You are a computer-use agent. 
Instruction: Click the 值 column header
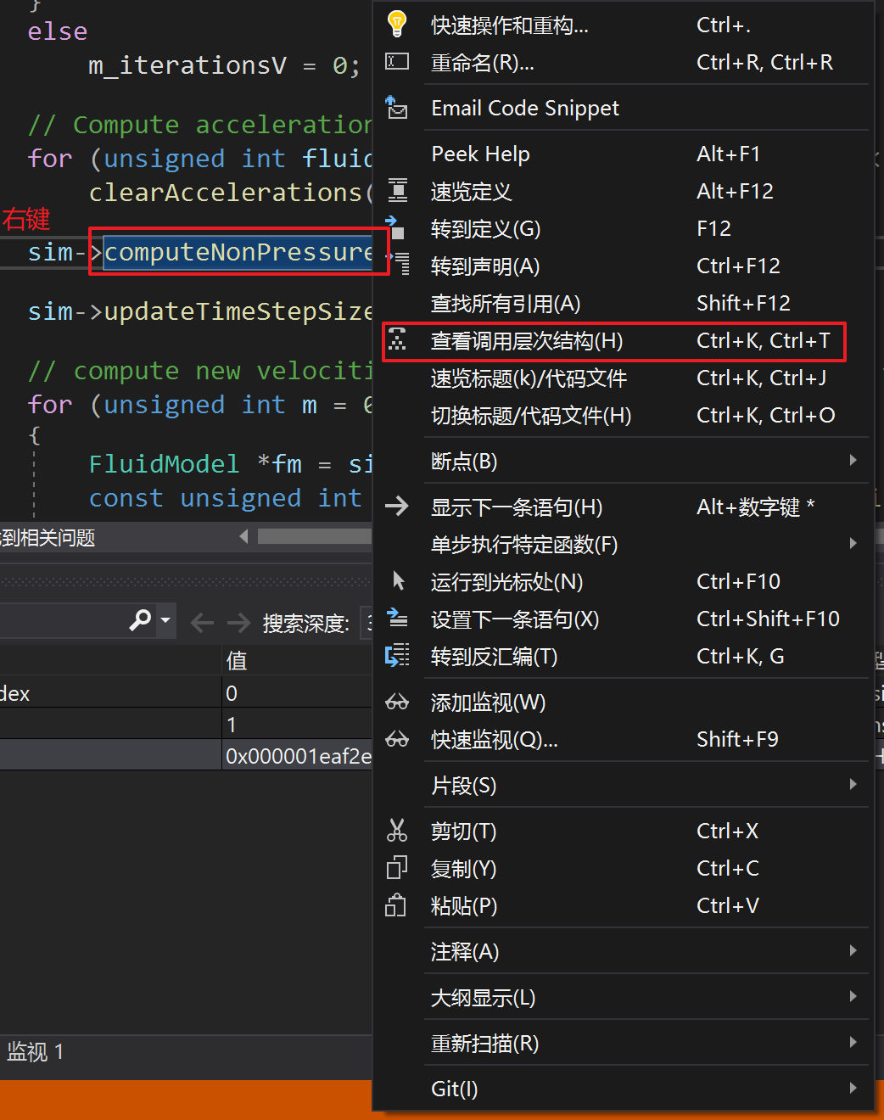pos(297,660)
